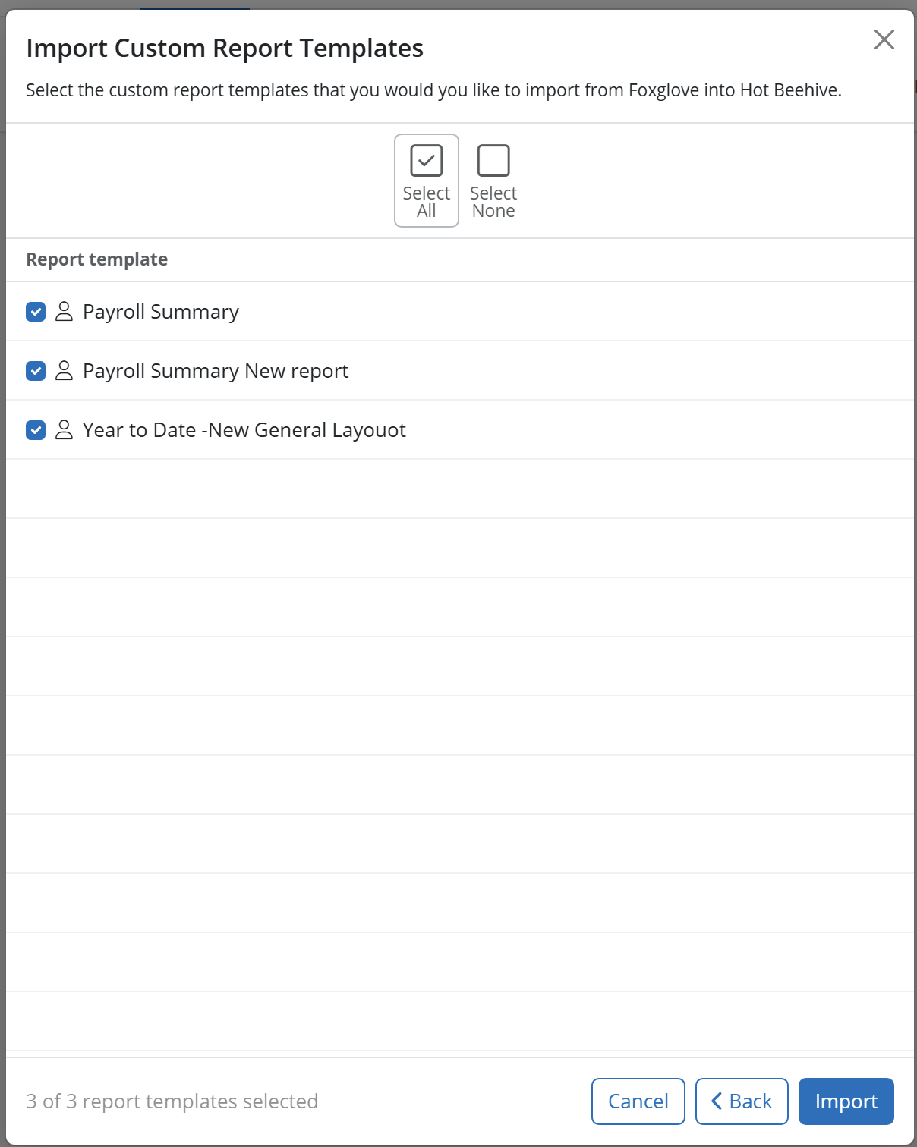This screenshot has width=917, height=1147.
Task: Click Year to Date -New General Layouot text
Action: tap(244, 430)
